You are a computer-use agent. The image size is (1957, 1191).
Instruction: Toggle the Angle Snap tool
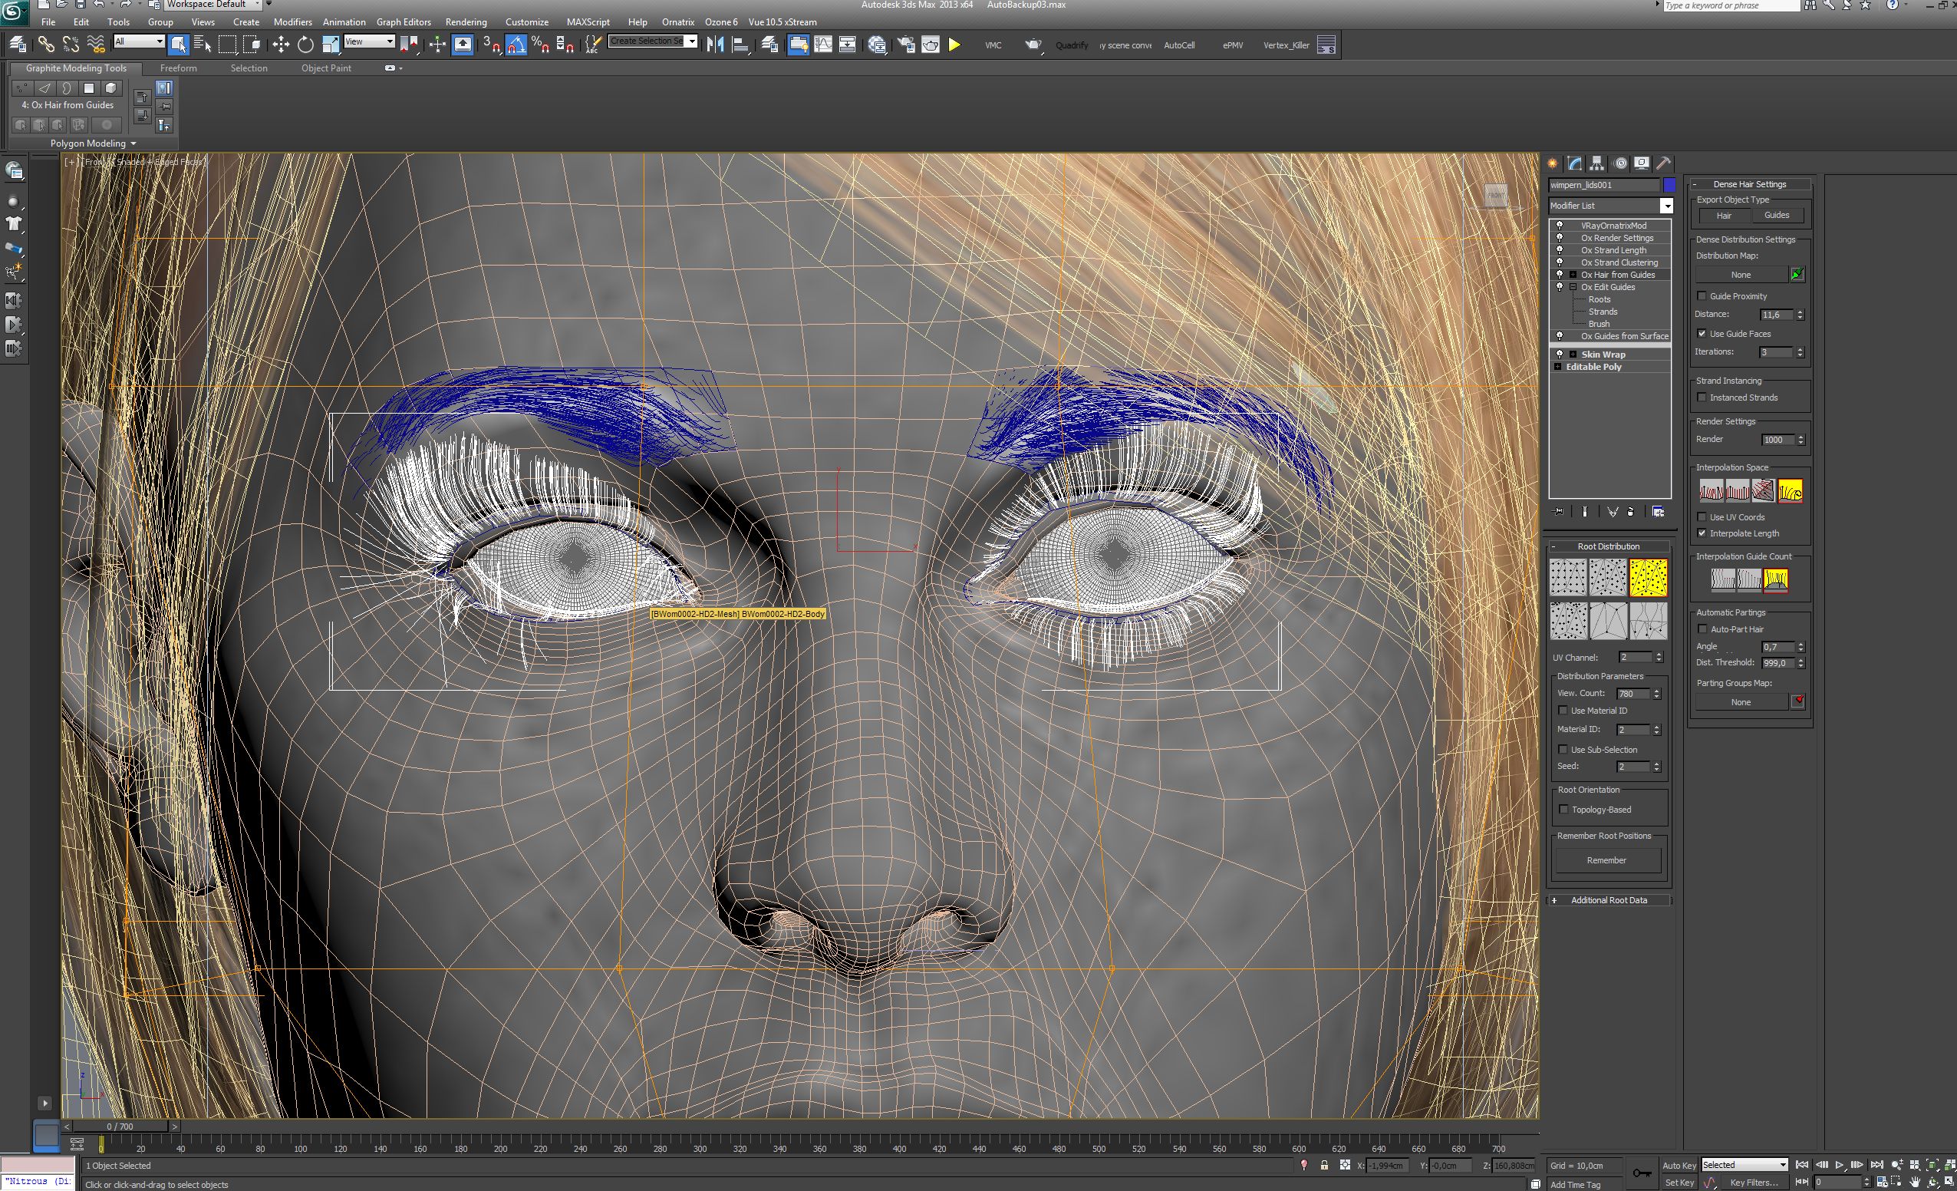coord(516,45)
